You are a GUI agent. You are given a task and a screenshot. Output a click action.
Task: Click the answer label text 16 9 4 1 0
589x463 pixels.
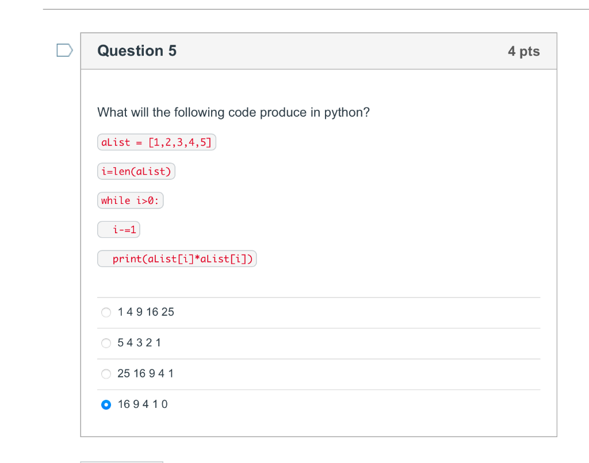(x=143, y=404)
